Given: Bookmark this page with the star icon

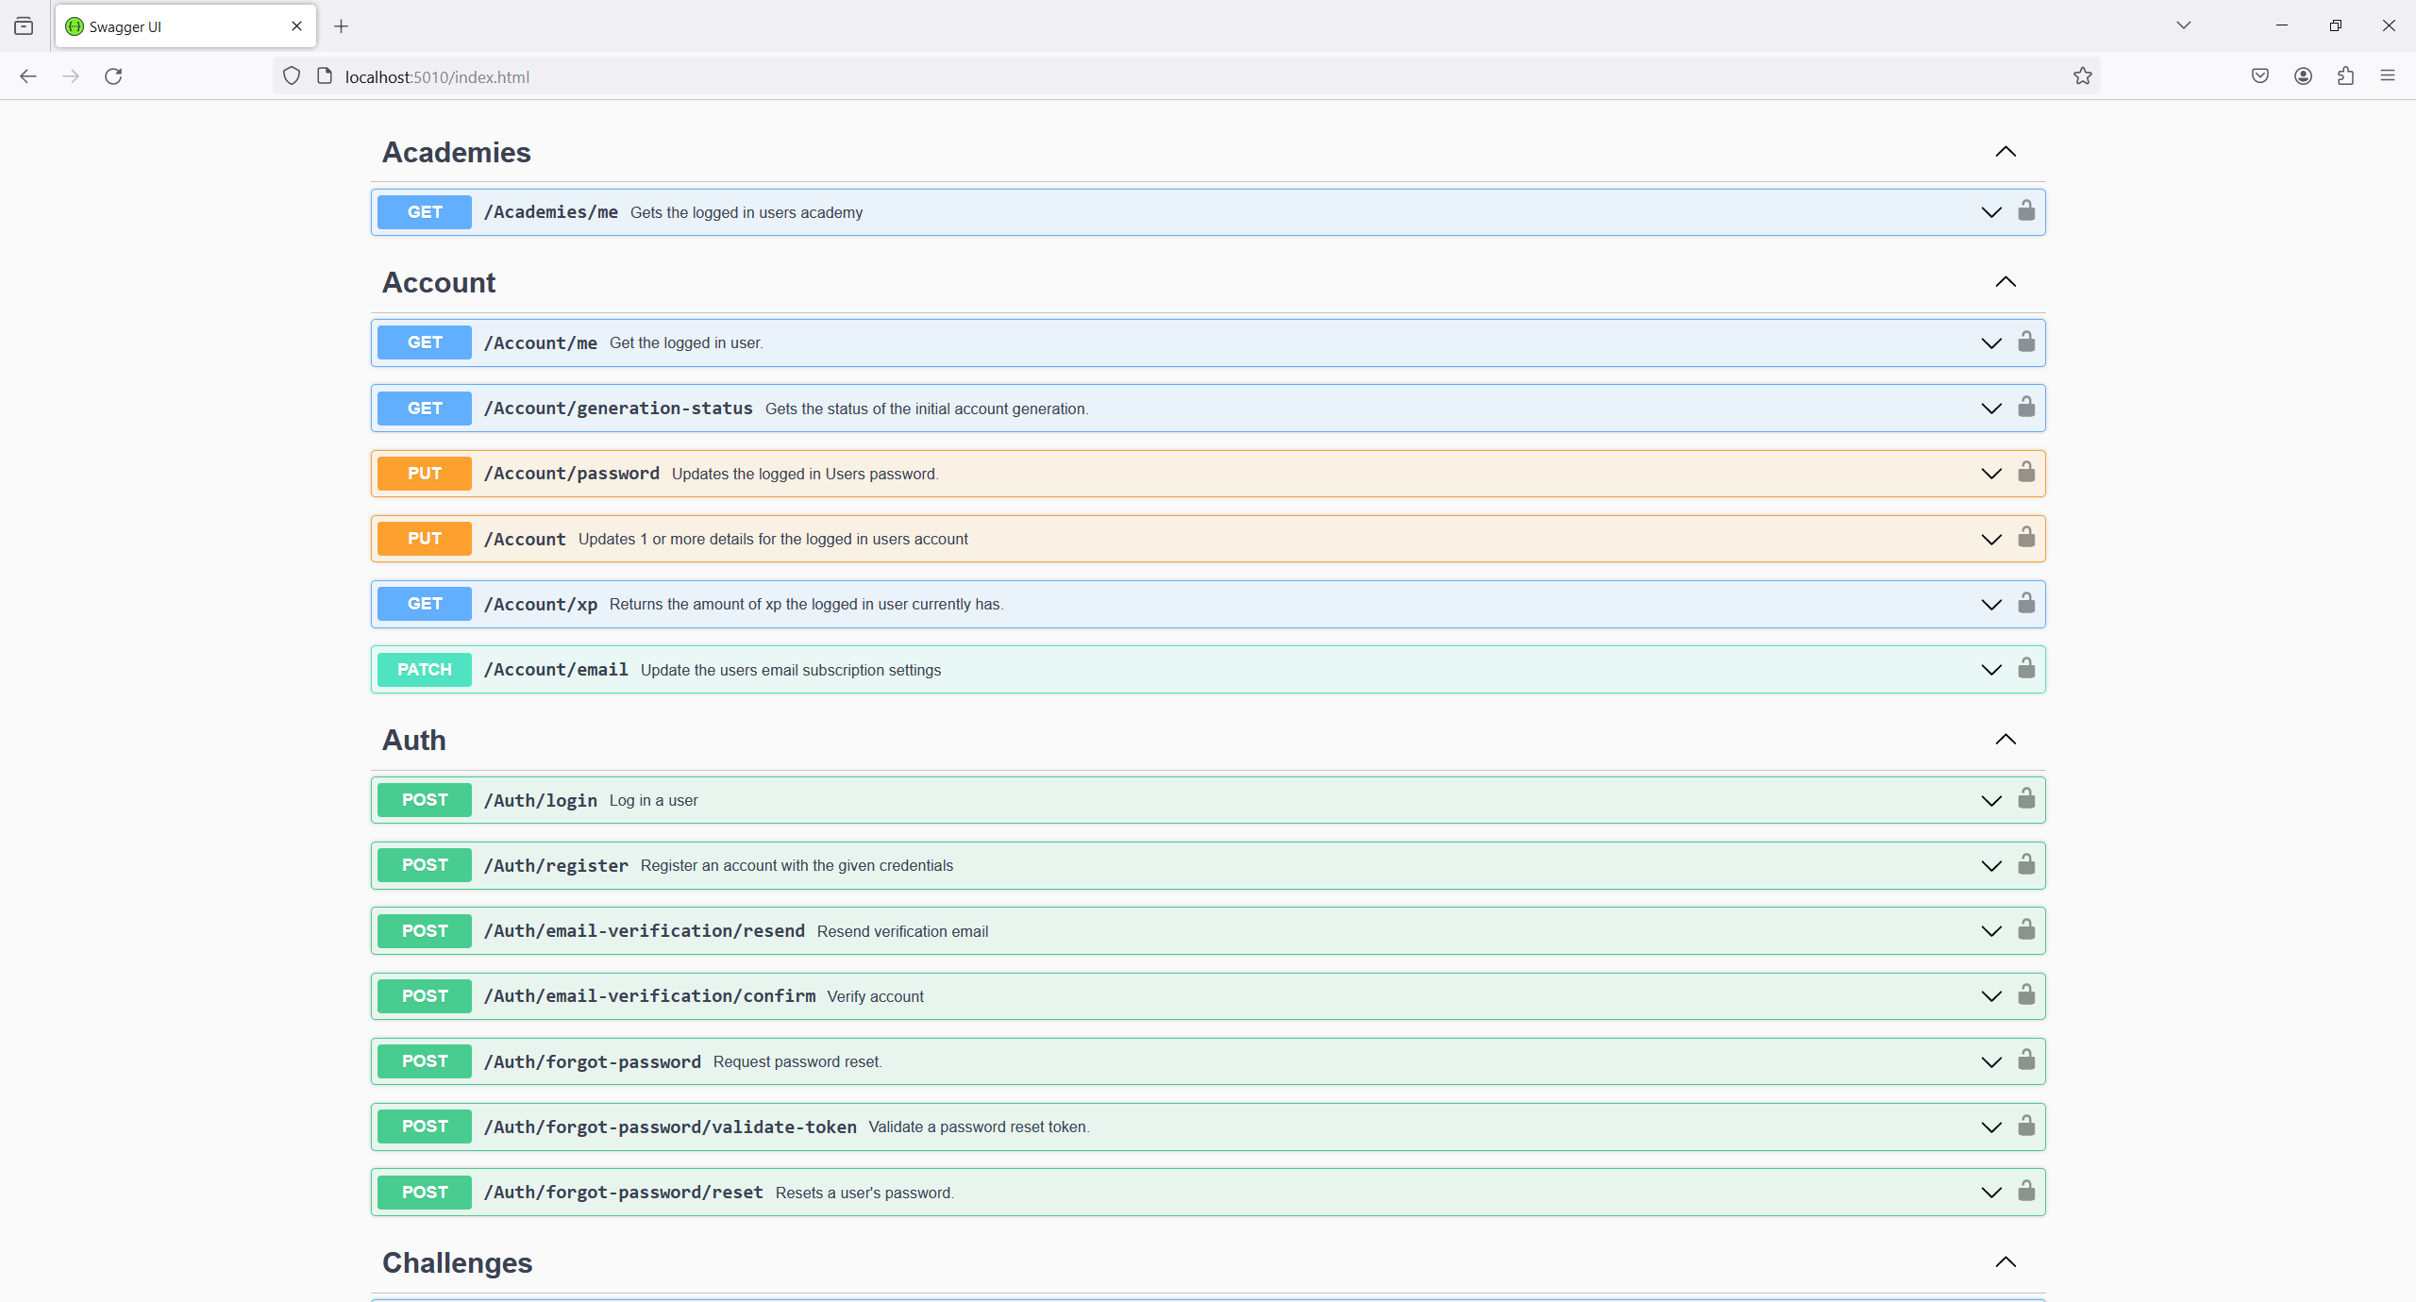Looking at the screenshot, I should (x=2082, y=76).
